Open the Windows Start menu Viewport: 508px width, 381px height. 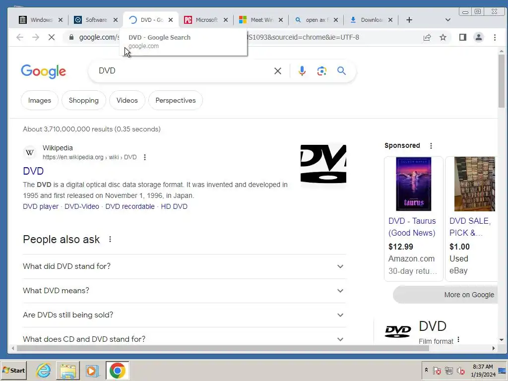13,370
